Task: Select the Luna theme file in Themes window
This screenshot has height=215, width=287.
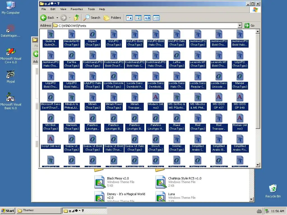Action: click(x=175, y=196)
